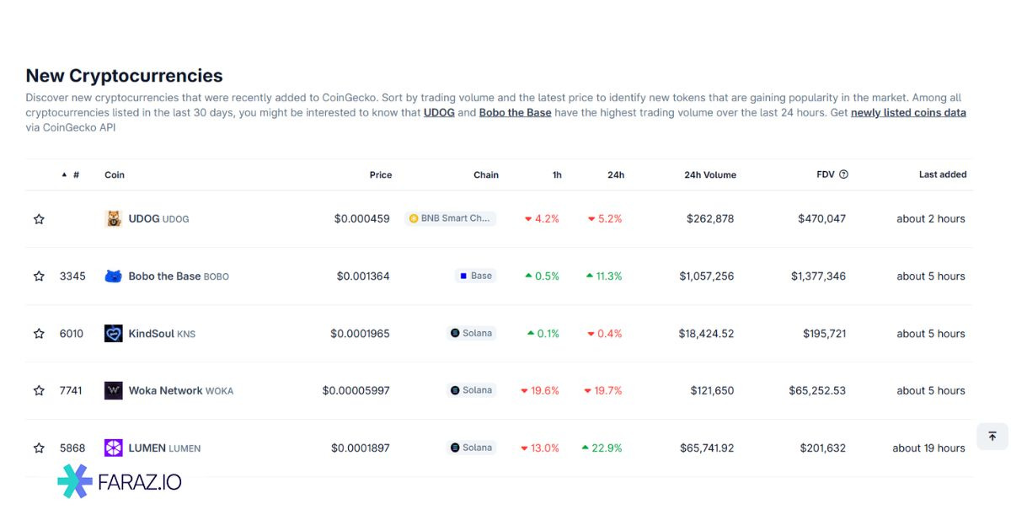
Task: Click the FDV help question-mark icon
Action: pyautogui.click(x=843, y=174)
